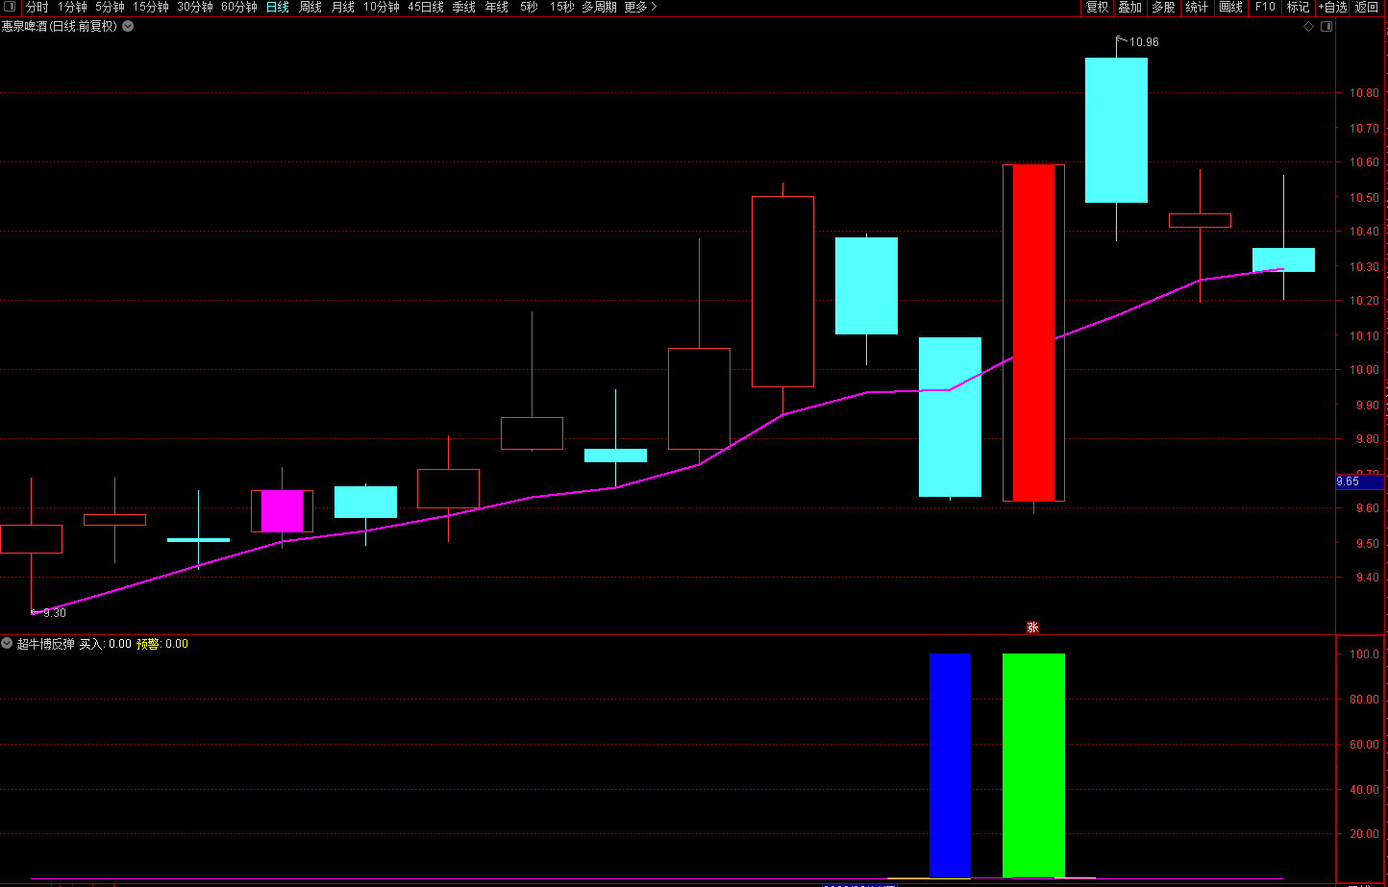The height and width of the screenshot is (887, 1388).
Task: Switch to the 周线 weekly period
Action: point(310,7)
